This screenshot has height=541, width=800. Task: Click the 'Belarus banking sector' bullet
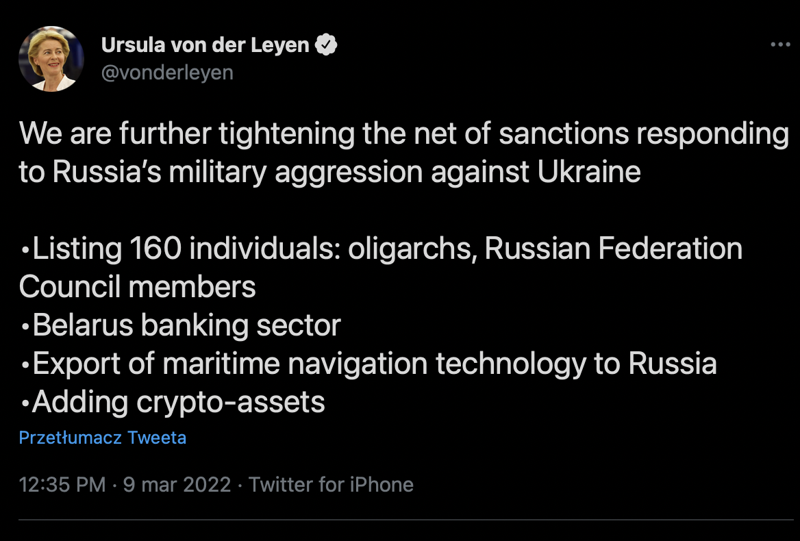coord(180,325)
